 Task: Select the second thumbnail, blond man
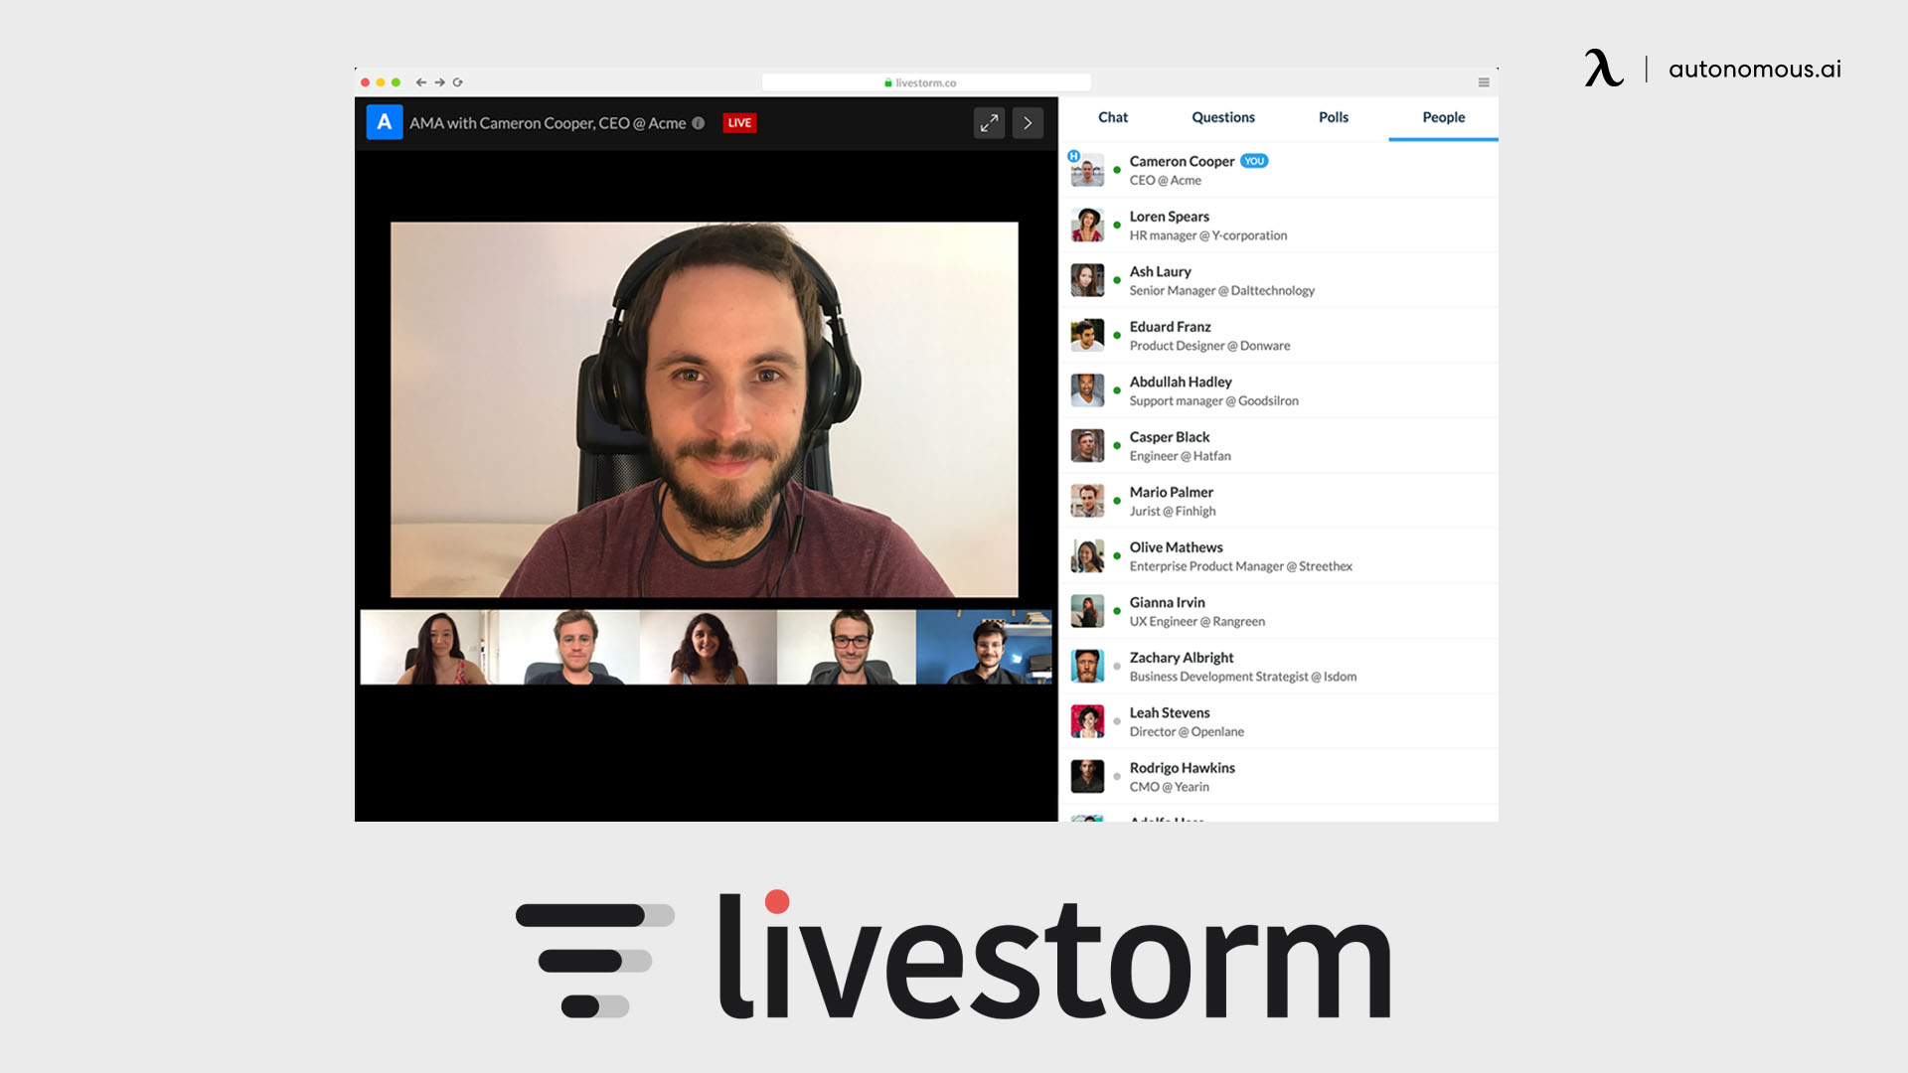568,647
